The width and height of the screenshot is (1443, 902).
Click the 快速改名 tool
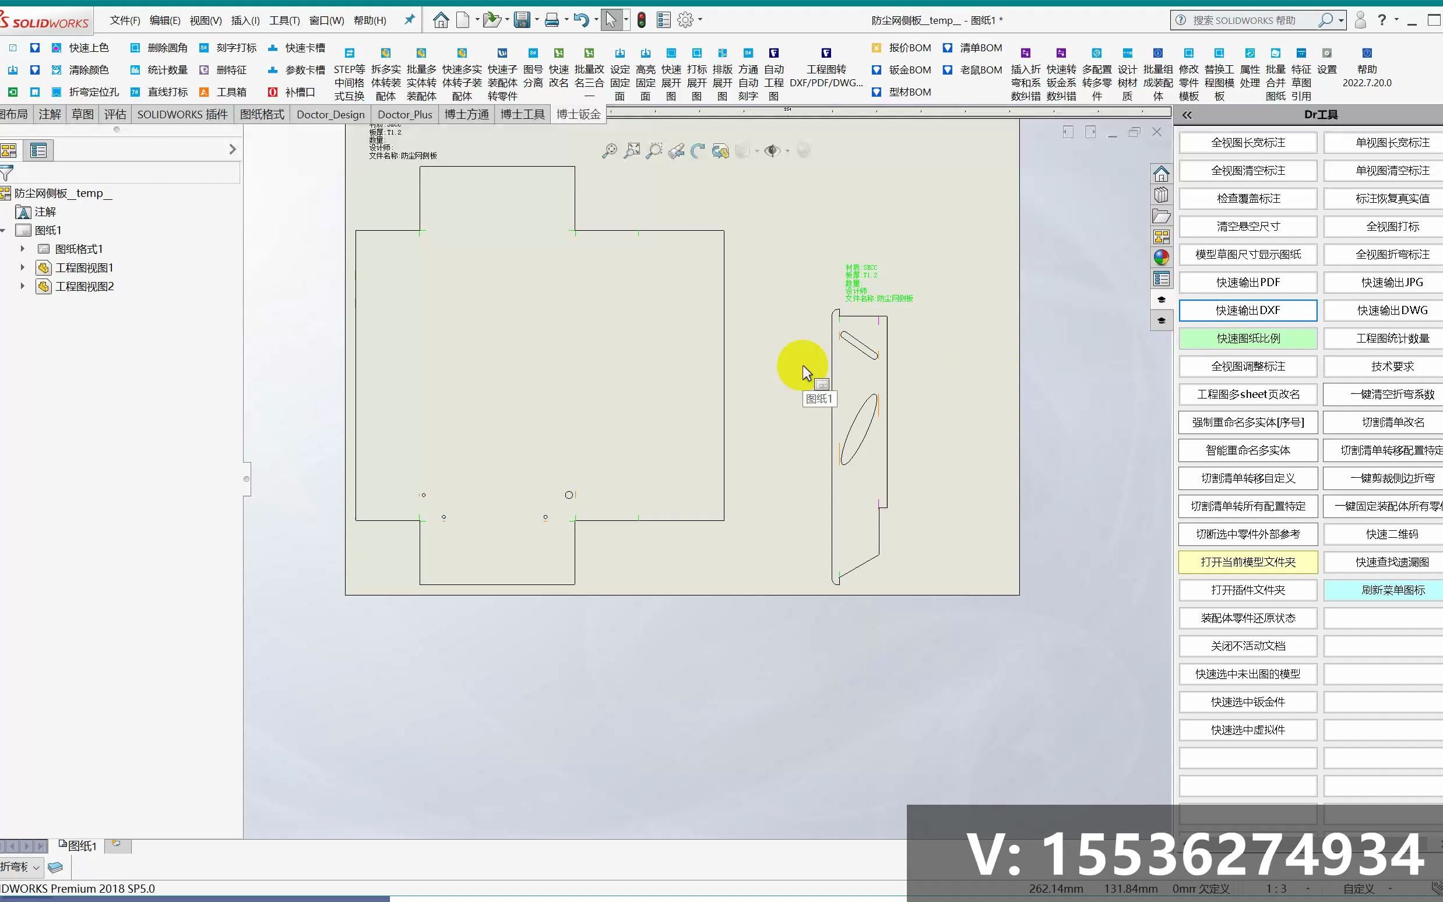tap(558, 69)
